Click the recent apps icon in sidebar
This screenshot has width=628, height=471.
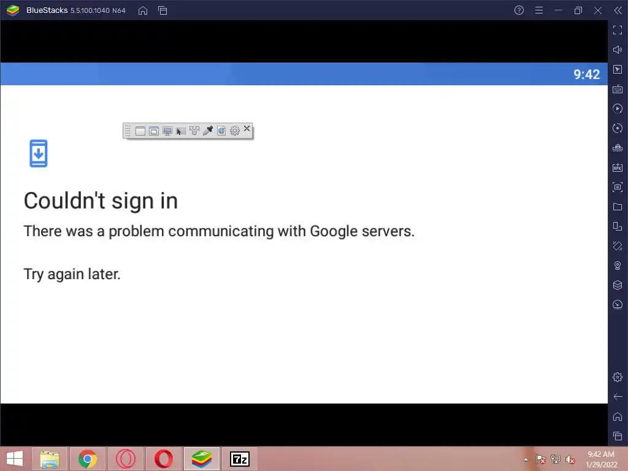618,436
